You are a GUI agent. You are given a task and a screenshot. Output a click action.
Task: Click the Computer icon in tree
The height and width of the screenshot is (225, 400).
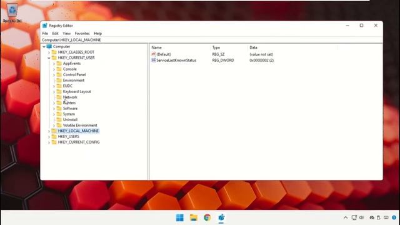click(x=49, y=46)
